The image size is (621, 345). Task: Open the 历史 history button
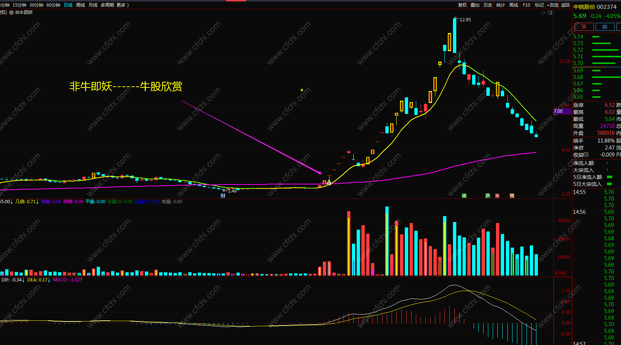pyautogui.click(x=488, y=5)
